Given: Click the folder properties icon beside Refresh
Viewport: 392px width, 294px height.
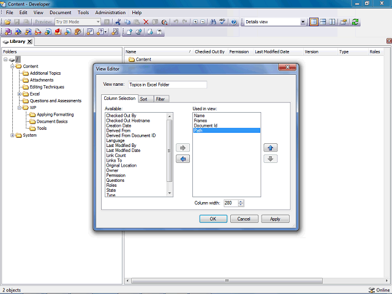Looking at the screenshot, I should 344,22.
